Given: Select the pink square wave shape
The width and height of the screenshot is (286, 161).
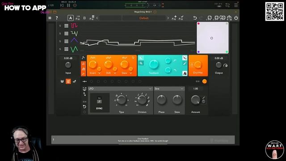Looking at the screenshot, I should coord(74,25).
